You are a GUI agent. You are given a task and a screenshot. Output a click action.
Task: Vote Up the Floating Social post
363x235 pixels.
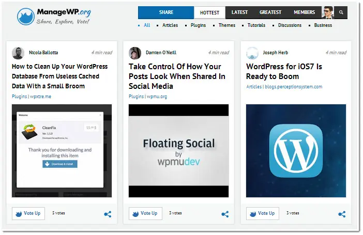145,213
